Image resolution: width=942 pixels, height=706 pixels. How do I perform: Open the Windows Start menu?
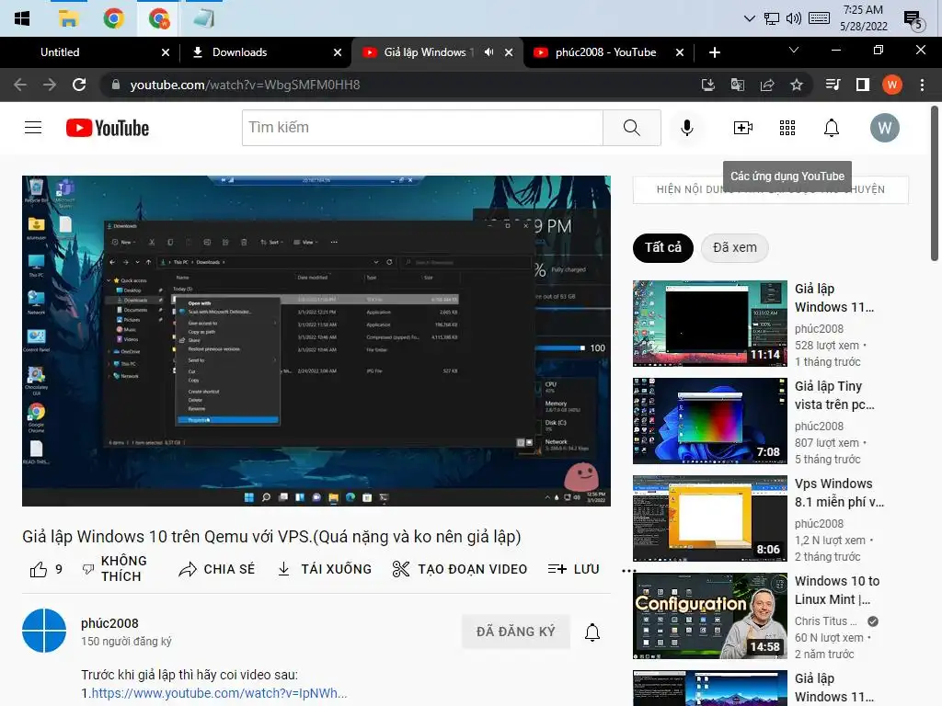[x=22, y=18]
